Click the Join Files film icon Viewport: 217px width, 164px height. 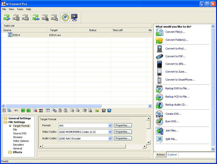(159, 131)
